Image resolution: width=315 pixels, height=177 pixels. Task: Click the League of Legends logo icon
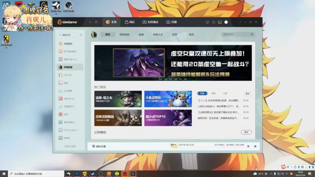[x=94, y=35]
